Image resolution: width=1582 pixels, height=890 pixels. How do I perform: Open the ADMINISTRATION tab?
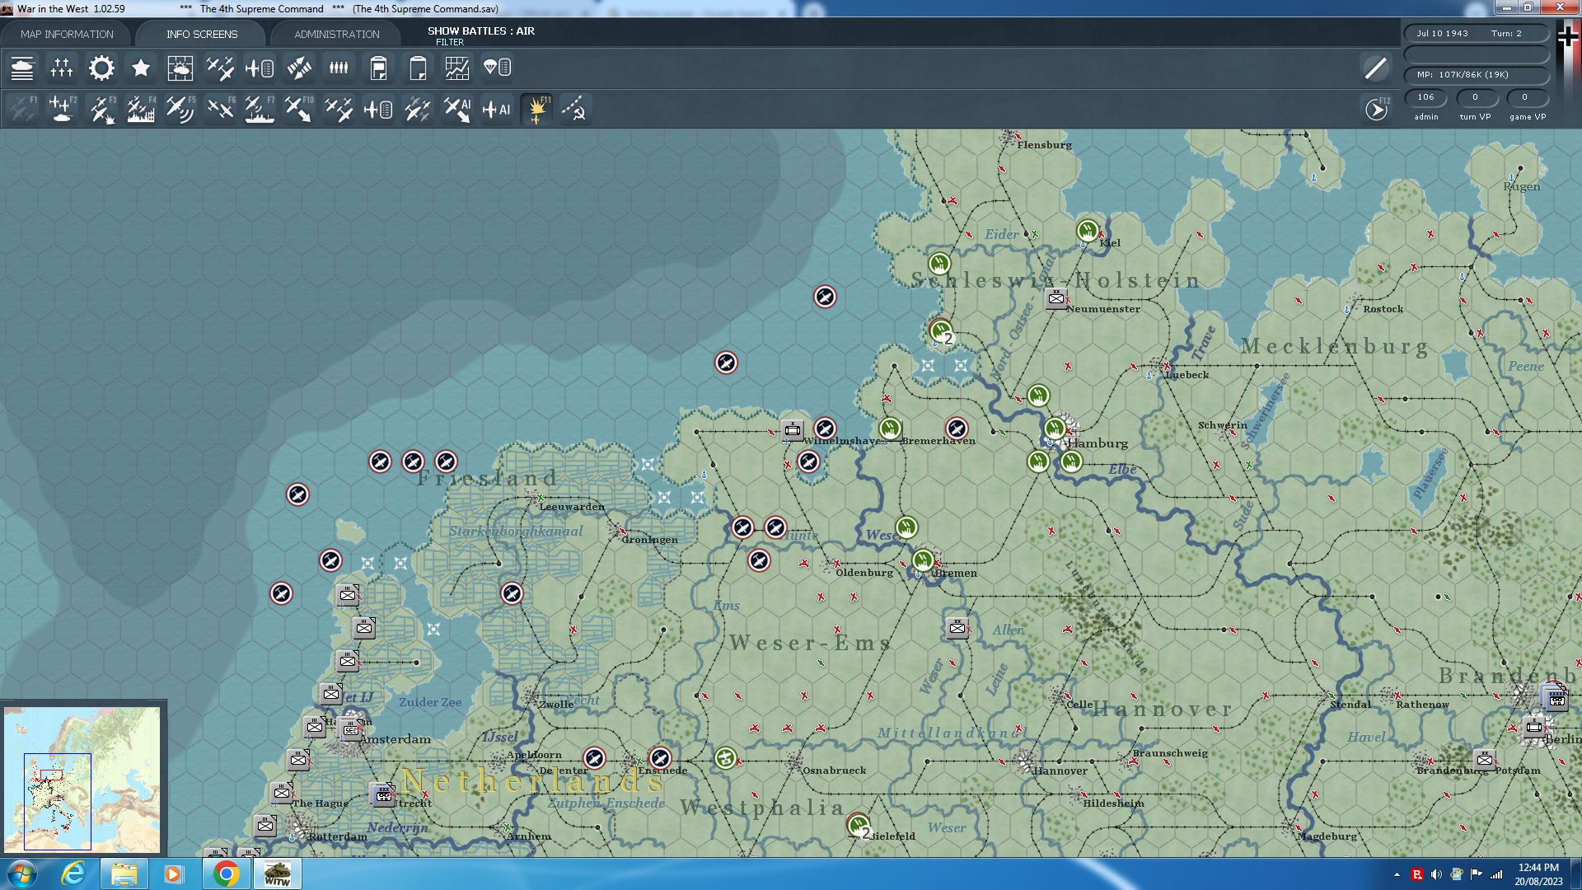point(336,34)
